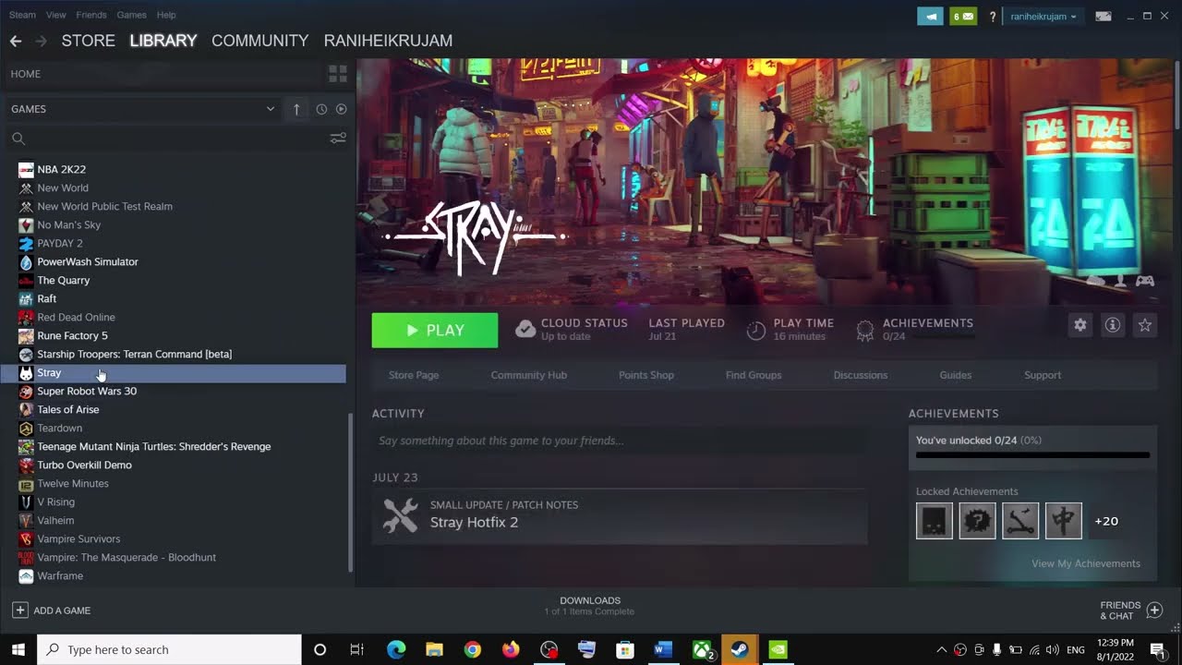Click the Add a Game plus icon
Screen dimensions: 1182x665
pyautogui.click(x=19, y=611)
